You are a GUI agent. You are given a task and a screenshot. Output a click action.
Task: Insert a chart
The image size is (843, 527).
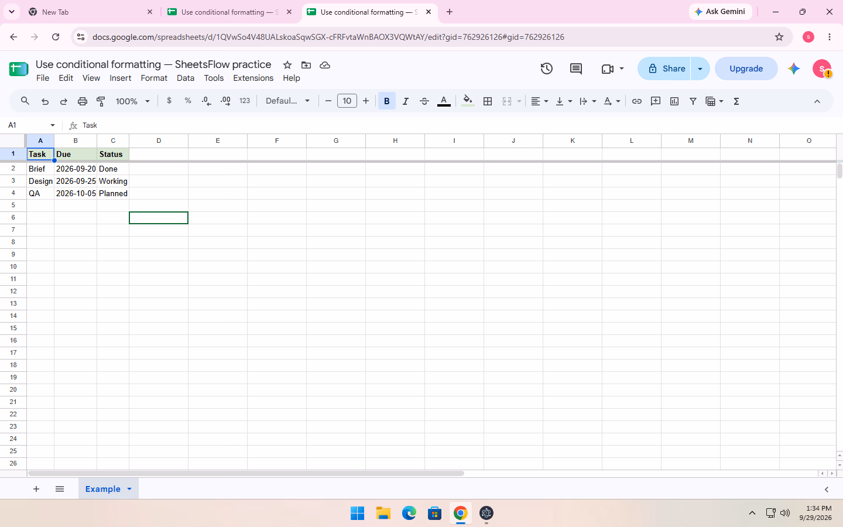pos(674,101)
